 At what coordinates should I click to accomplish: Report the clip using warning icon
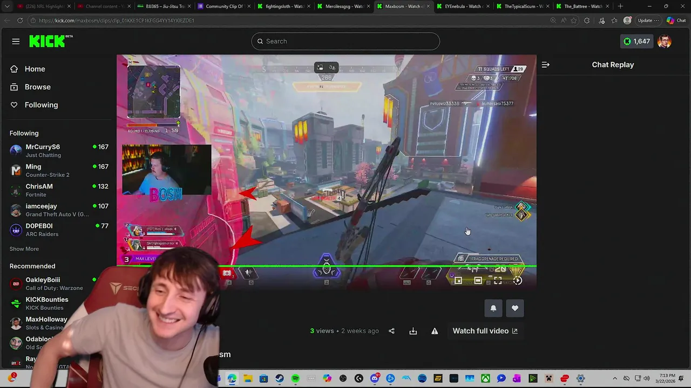tap(435, 331)
